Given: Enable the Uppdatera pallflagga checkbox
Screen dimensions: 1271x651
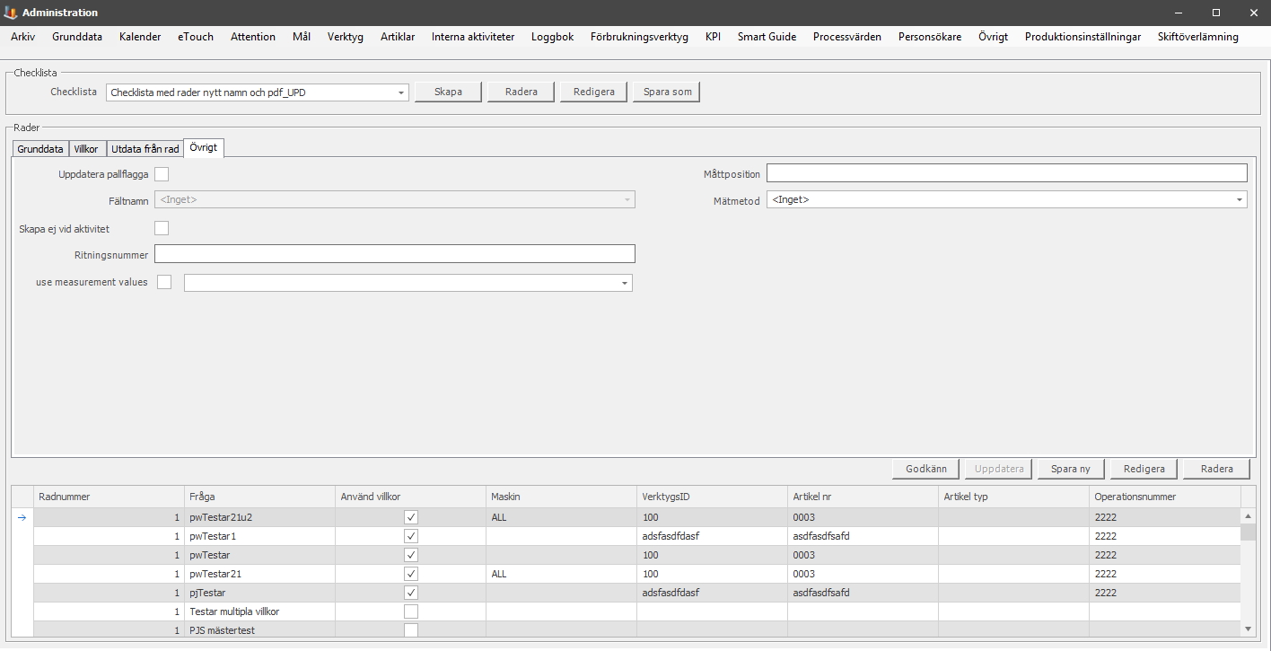Looking at the screenshot, I should tap(162, 174).
